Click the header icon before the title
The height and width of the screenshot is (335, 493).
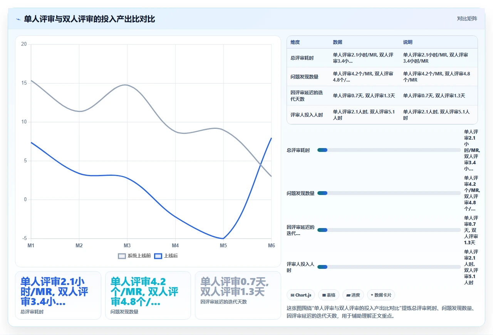pyautogui.click(x=18, y=19)
